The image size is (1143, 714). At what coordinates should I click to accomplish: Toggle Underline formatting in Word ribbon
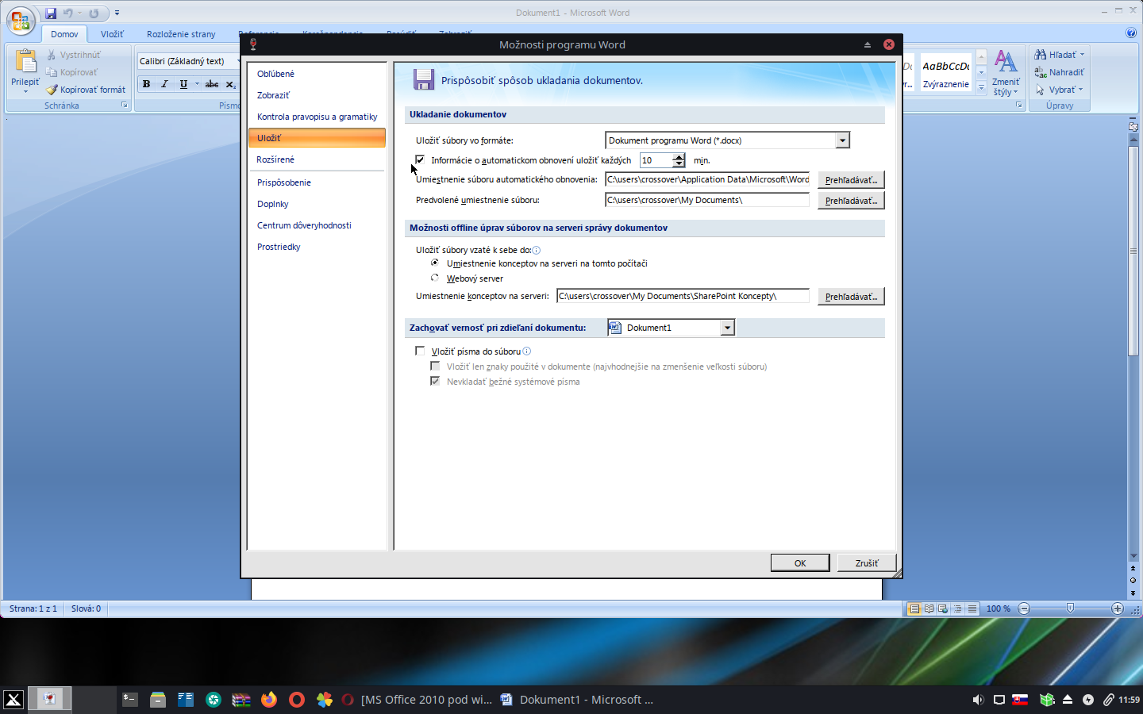click(183, 84)
